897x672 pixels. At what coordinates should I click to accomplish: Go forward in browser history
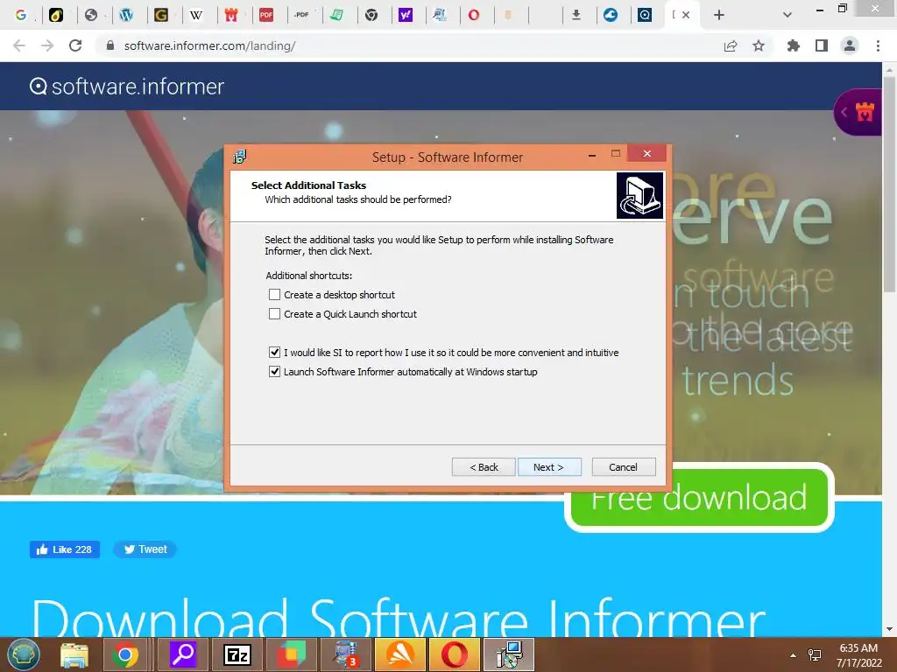point(47,45)
